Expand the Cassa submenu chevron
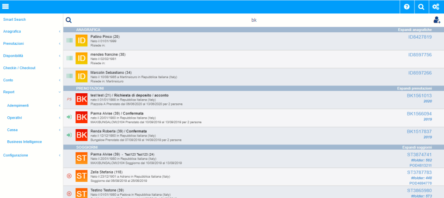 (60, 130)
